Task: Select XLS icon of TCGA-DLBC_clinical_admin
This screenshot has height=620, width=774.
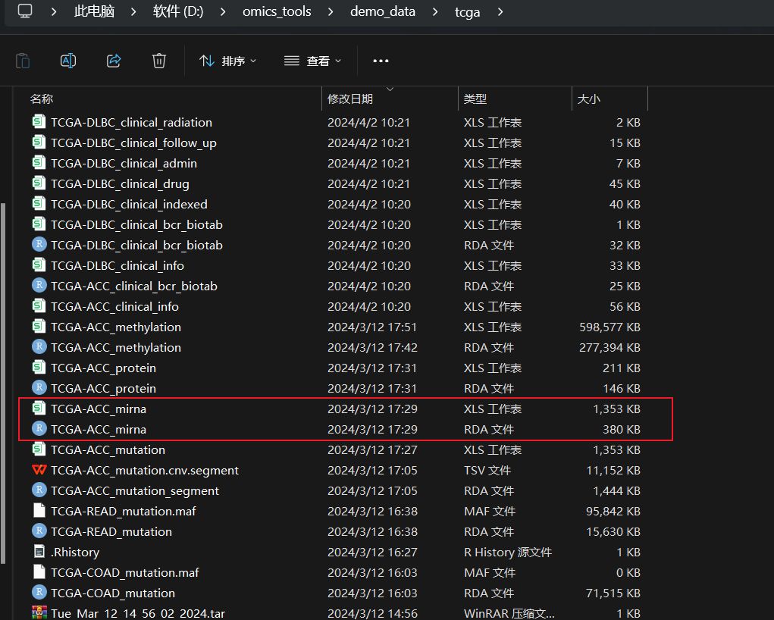Action: 39,162
